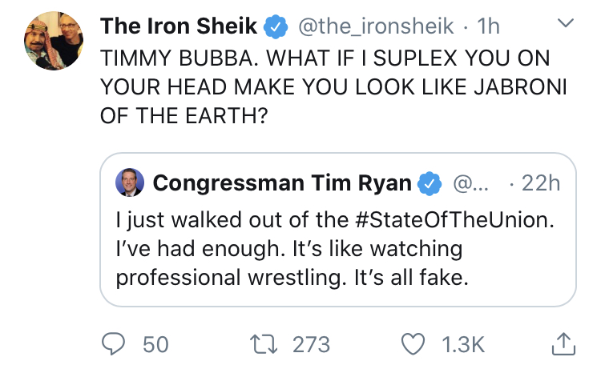Click the 50 replies count
Screen dimensions: 601x369
155,344
